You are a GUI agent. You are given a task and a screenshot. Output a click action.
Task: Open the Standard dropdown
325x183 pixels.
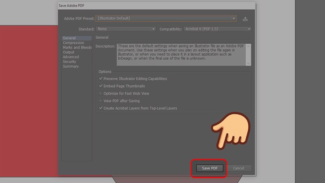point(126,29)
